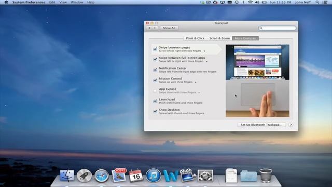Viewport: 332px width, 187px height.
Task: Open Mail stamp icon with badge
Action: click(119, 175)
